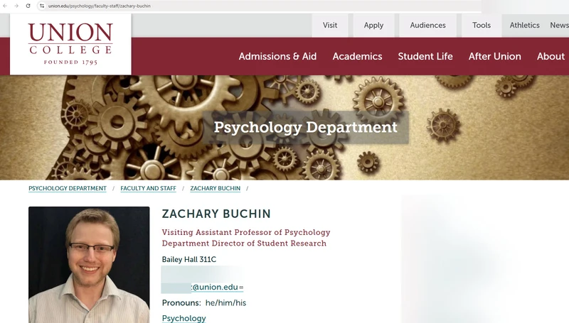Click the browser forward arrow
This screenshot has height=323, width=569.
(x=16, y=6)
